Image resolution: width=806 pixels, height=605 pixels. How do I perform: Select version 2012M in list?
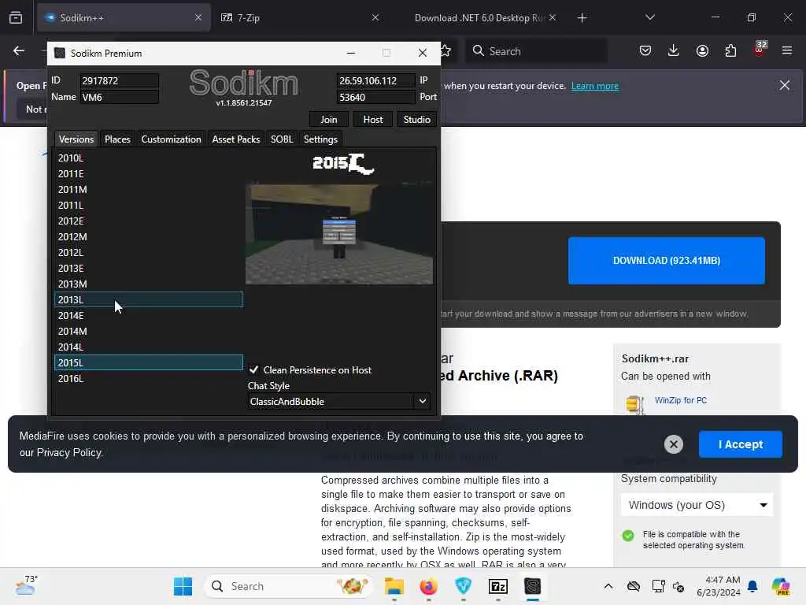pyautogui.click(x=149, y=236)
